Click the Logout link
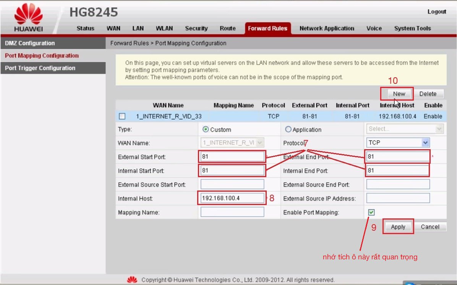The height and width of the screenshot is (285, 457). [x=437, y=12]
